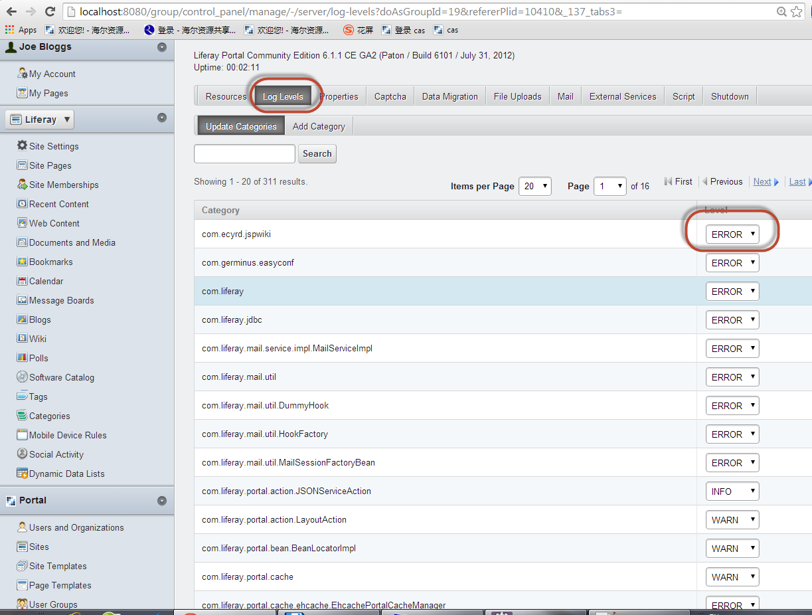Open the Page number dropdown
Screen dimensions: 812x615
pos(610,186)
